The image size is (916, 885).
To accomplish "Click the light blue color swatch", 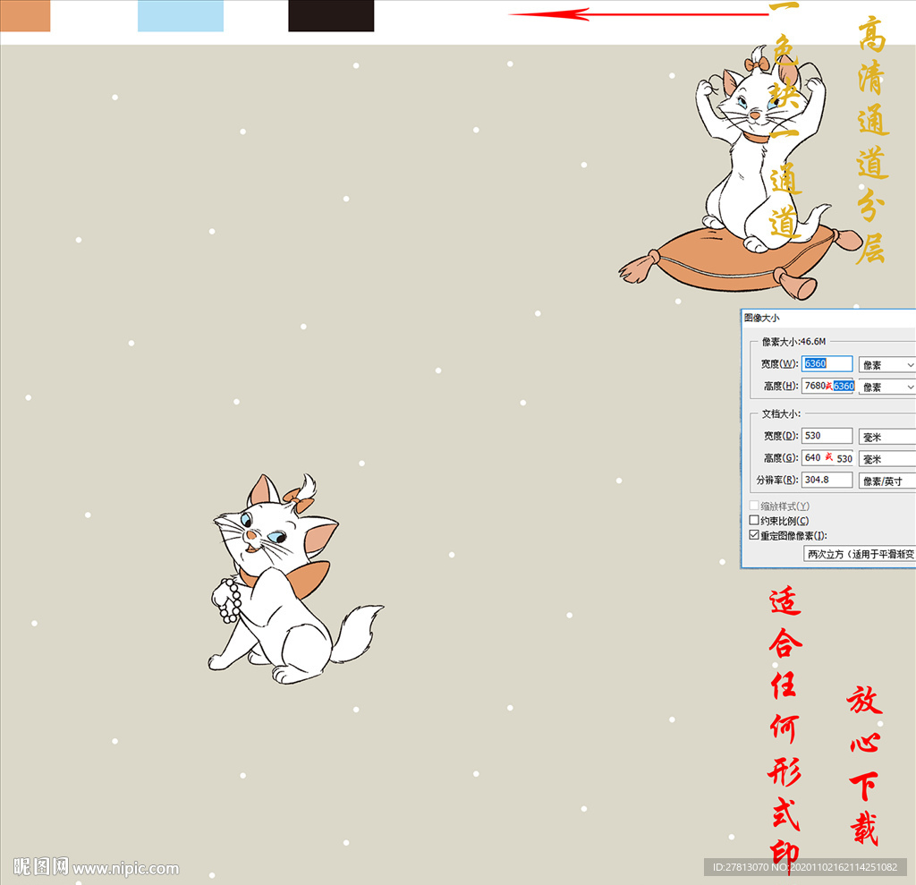I will tap(181, 16).
